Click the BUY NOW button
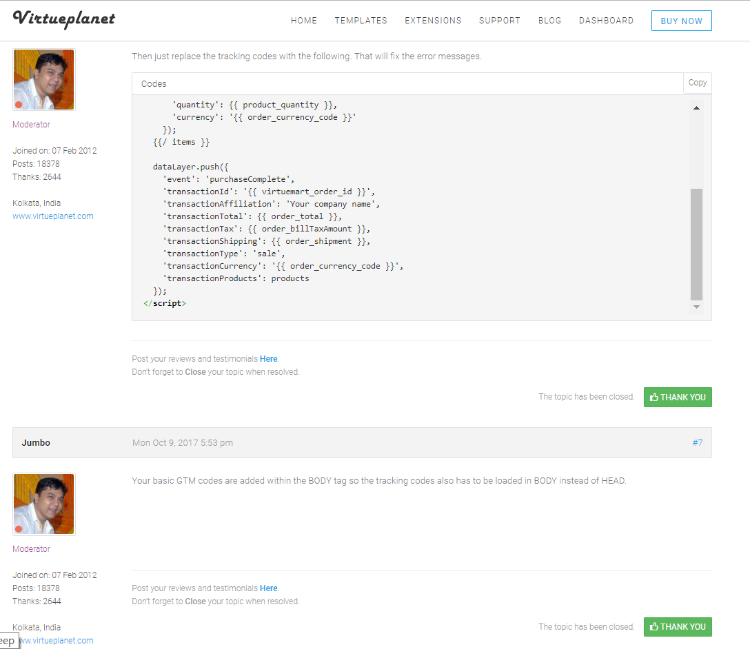This screenshot has width=750, height=649. (x=681, y=21)
